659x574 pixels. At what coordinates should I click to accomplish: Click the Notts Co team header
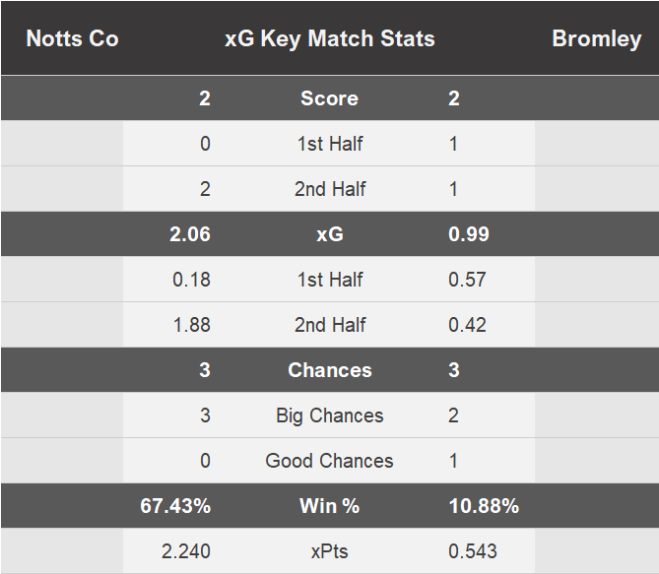click(x=72, y=39)
